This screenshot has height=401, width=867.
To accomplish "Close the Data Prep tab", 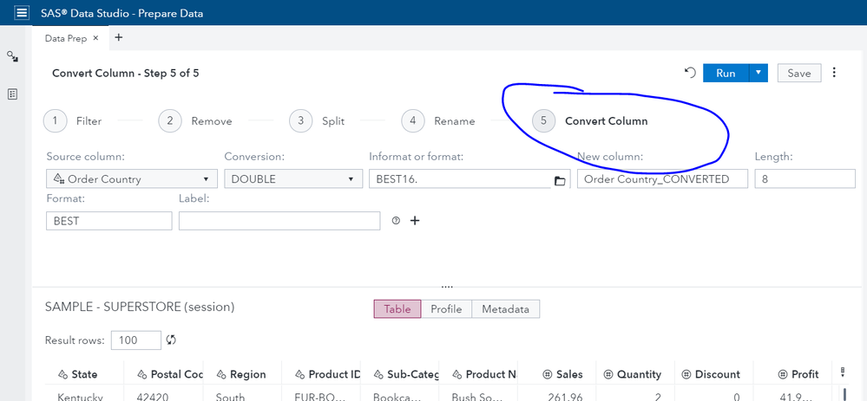I will [x=95, y=38].
